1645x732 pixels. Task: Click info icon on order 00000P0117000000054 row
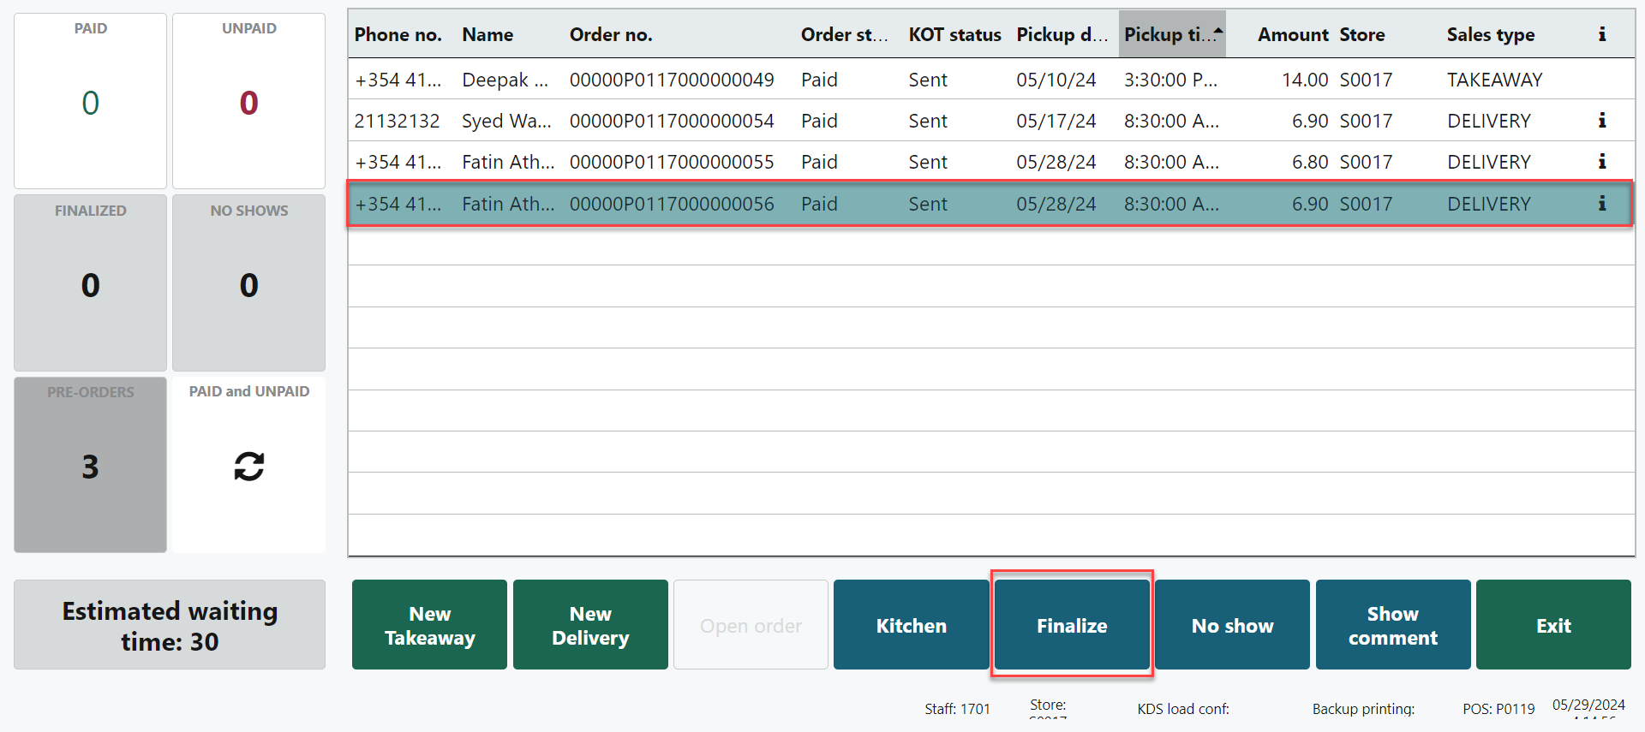tap(1601, 121)
